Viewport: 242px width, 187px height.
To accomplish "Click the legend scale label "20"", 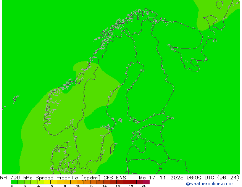I will tap(144, 186).
